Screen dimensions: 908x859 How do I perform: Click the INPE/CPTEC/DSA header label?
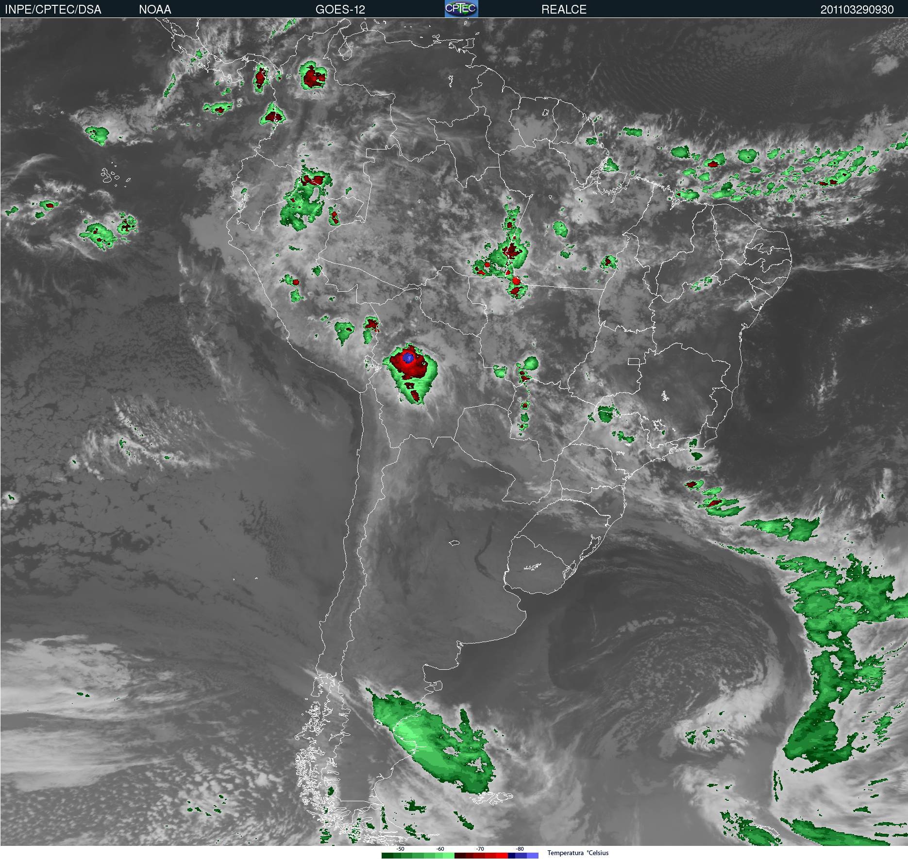tap(53, 9)
